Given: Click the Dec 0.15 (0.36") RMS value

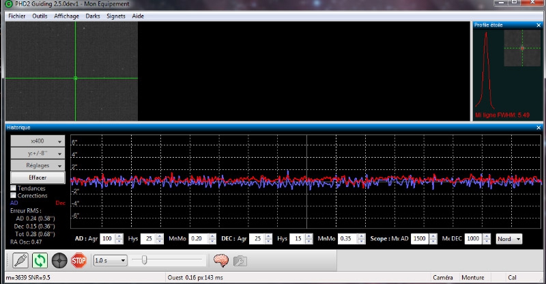Looking at the screenshot, I should click(x=35, y=226).
